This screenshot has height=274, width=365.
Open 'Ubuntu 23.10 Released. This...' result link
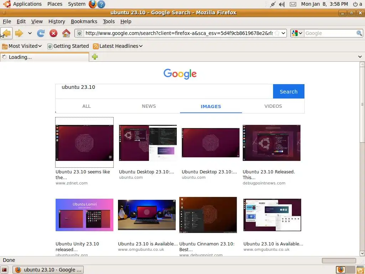click(269, 174)
